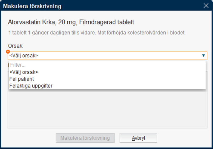Click the dark title bar empty area
Screen dimensions: 213x149
(x=131, y=6)
